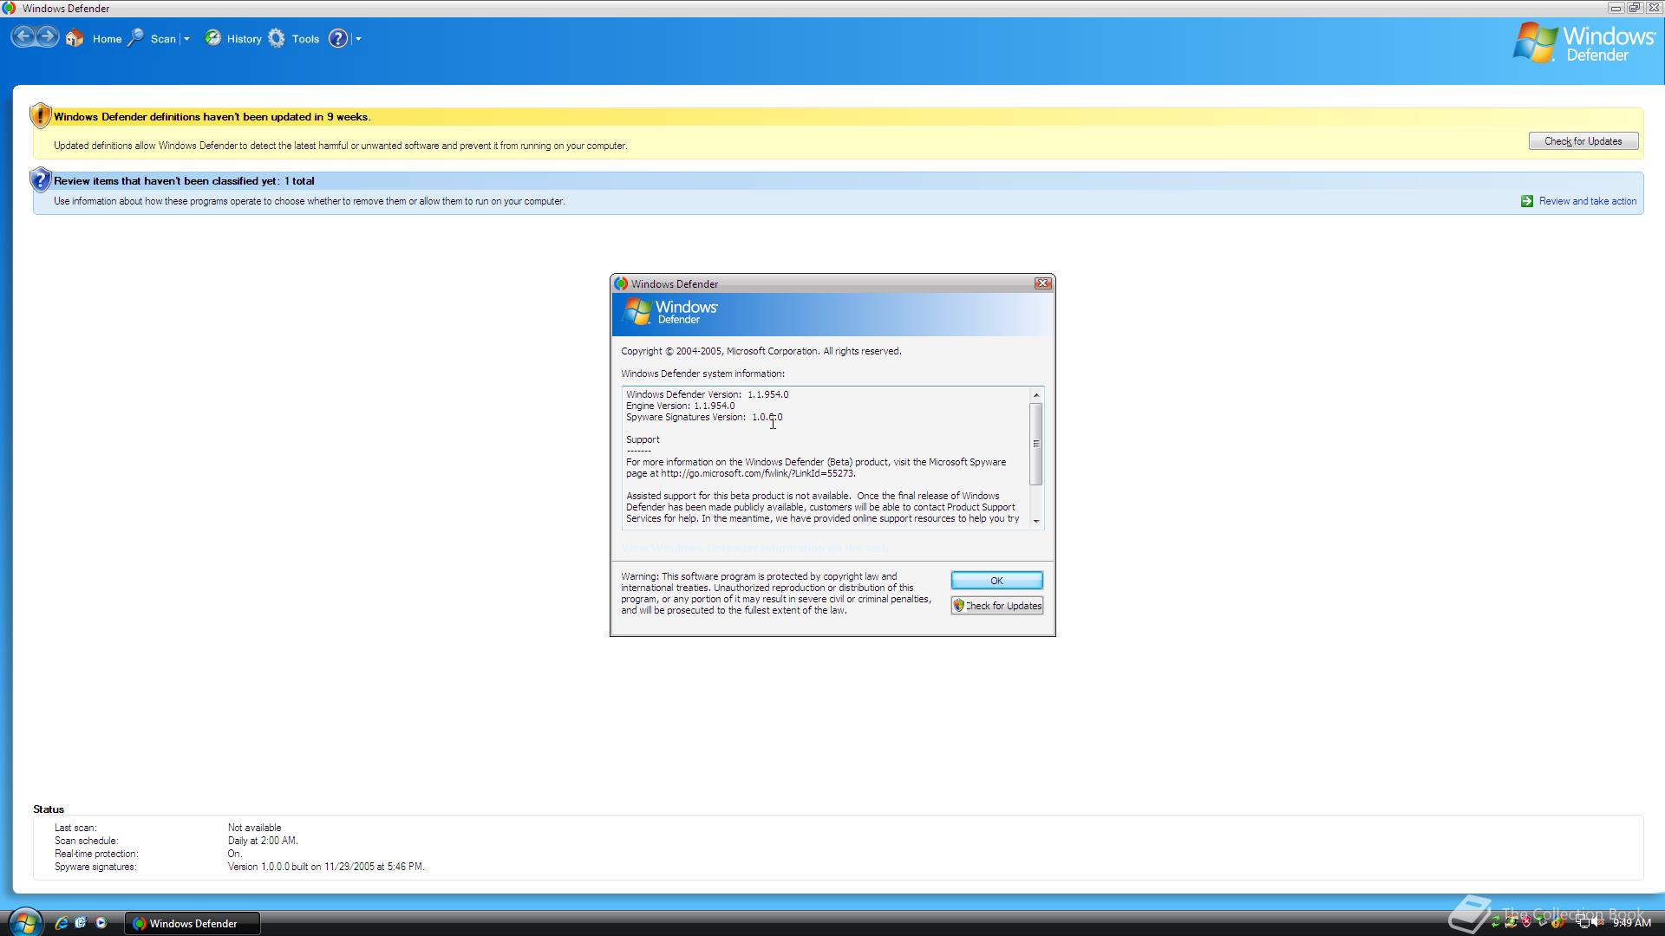
Task: Click muted volume icon in tray
Action: point(1598,922)
